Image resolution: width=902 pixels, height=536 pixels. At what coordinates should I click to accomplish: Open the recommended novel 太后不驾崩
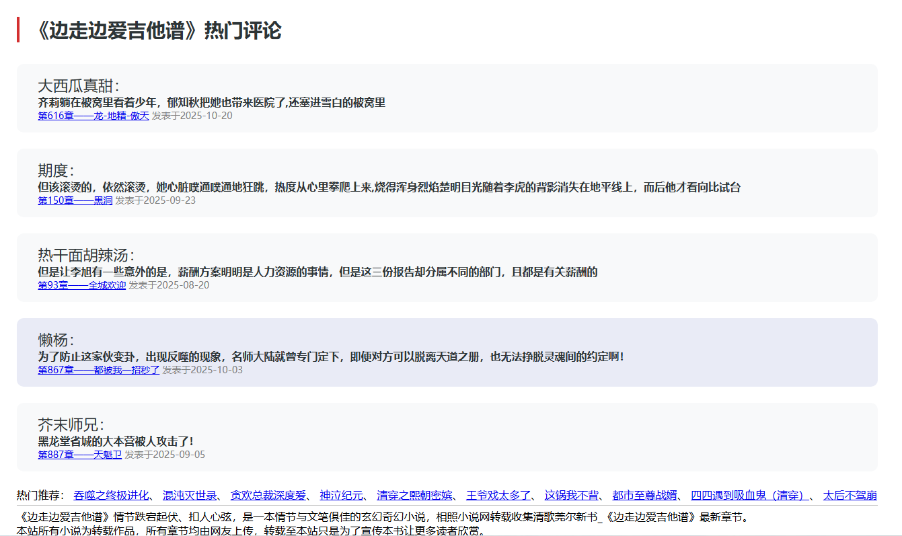pyautogui.click(x=849, y=495)
